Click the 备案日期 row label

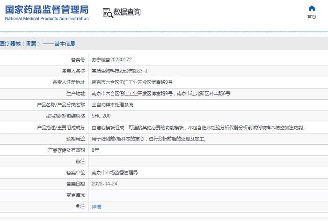coord(75,184)
